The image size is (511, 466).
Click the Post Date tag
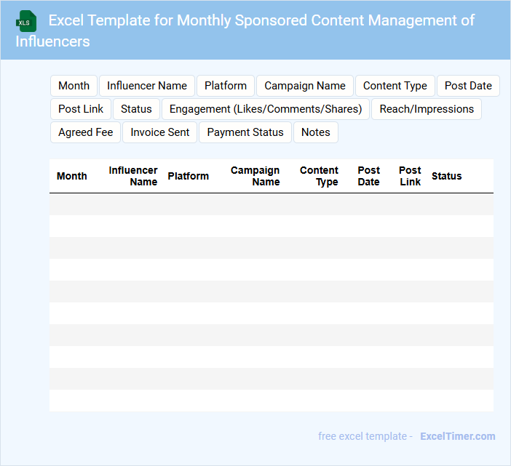[x=468, y=86]
